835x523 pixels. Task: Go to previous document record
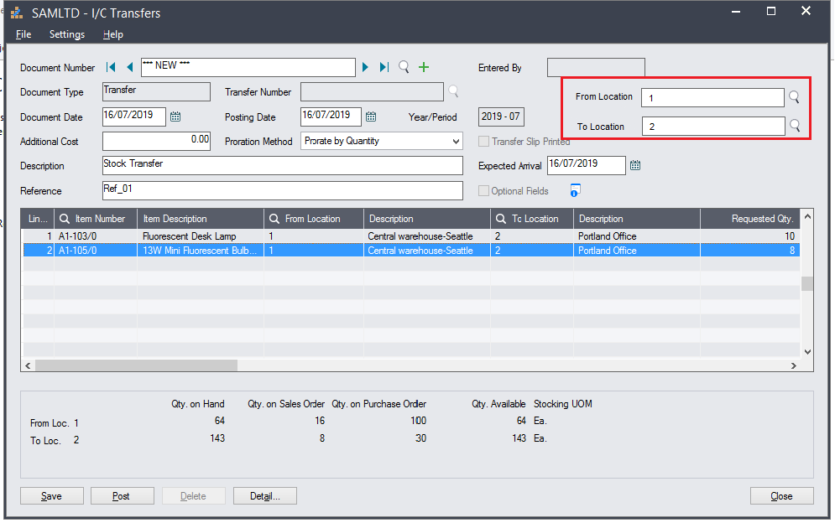[129, 67]
